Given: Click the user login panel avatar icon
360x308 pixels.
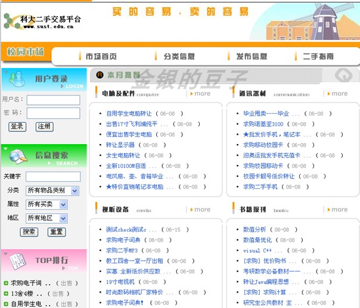Looking at the screenshot, I should 17,79.
